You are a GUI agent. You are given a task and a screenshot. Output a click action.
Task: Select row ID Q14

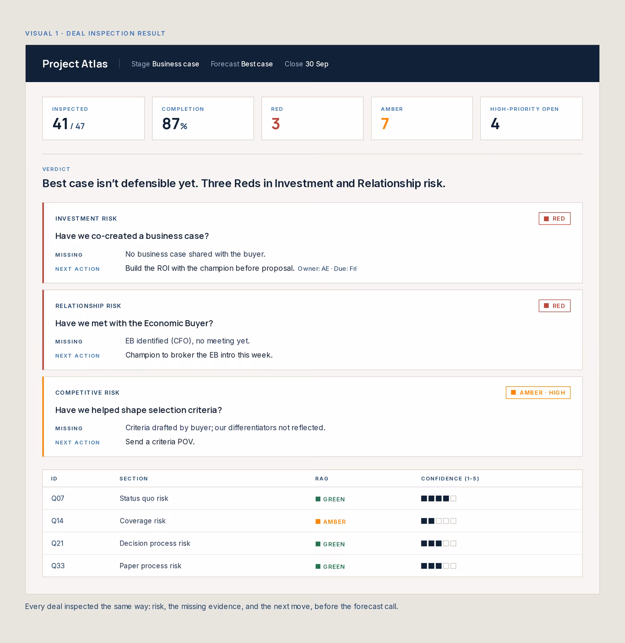(58, 521)
